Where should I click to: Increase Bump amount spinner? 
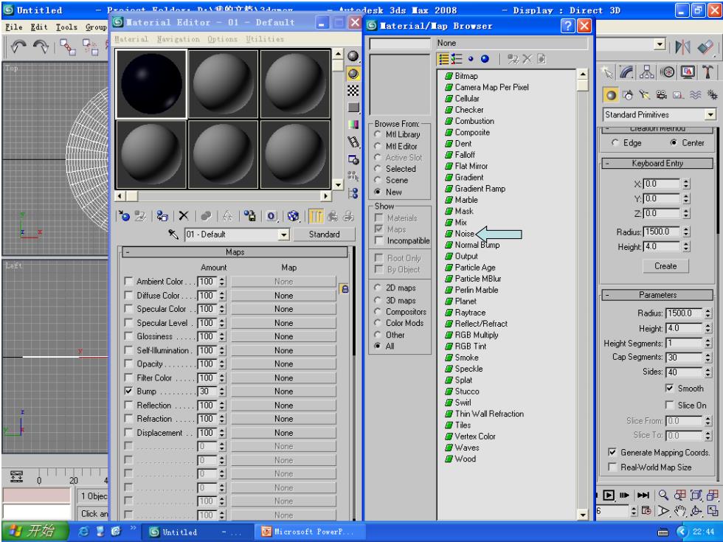(222, 389)
